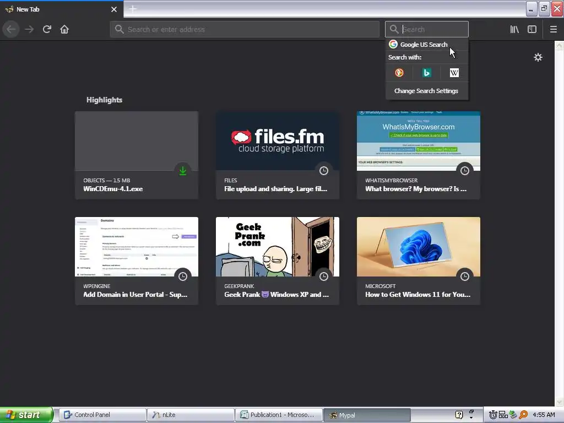Open WPEngine Add Domain highlight tile

[137, 261]
